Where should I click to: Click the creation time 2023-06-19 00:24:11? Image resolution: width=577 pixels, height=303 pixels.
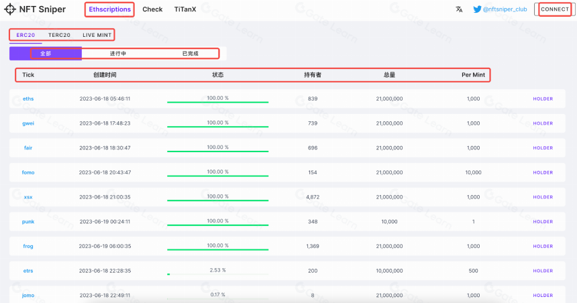click(x=105, y=222)
